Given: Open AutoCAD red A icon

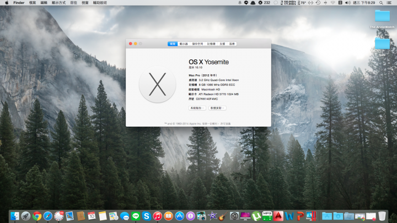Looking at the screenshot, I should click(278, 216).
